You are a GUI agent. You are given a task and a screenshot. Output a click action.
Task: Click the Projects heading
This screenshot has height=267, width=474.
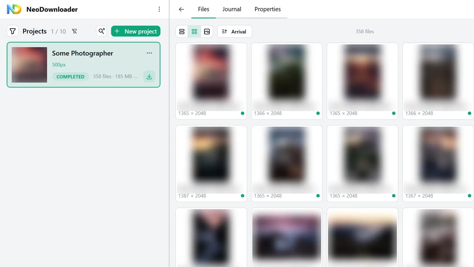(x=35, y=31)
